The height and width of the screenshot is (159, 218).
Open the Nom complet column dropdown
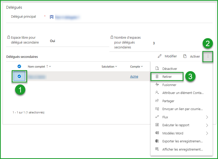tap(50, 67)
